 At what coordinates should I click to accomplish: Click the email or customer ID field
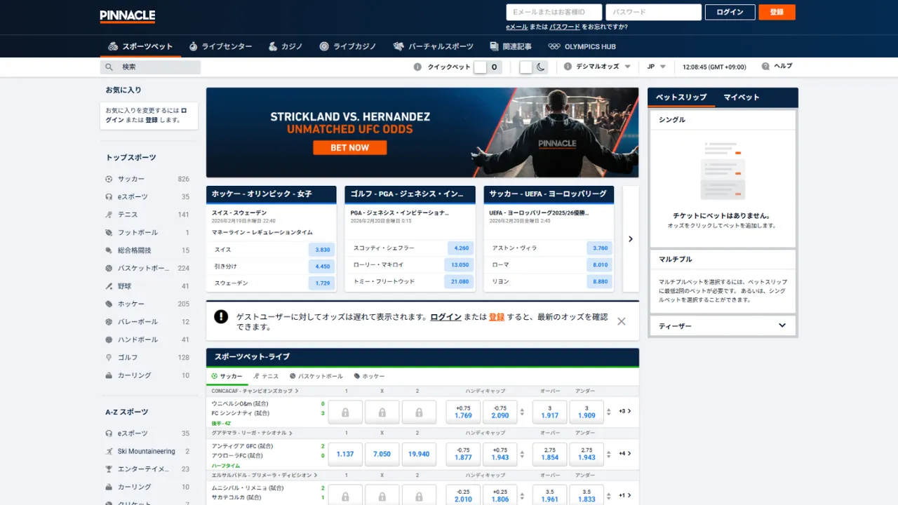tap(554, 12)
